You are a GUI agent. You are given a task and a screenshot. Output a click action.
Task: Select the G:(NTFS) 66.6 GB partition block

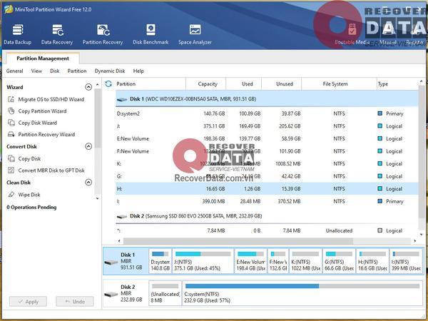(x=339, y=261)
